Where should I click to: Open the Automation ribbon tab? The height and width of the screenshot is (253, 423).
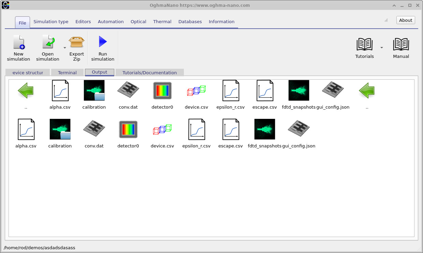tap(111, 21)
